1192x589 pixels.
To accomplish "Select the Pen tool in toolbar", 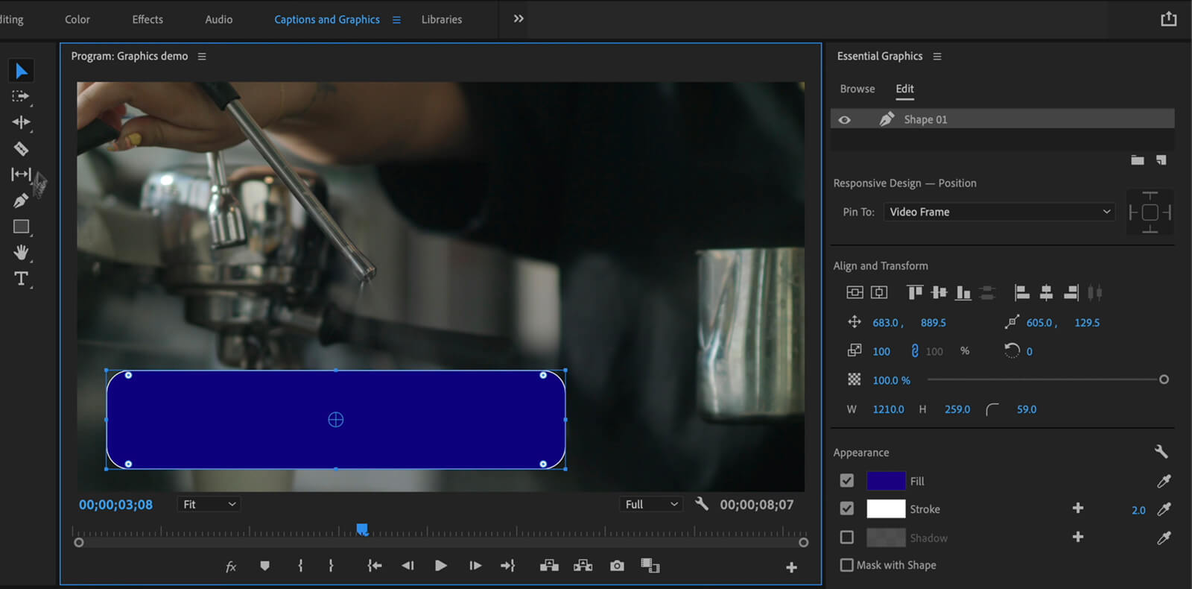I will pyautogui.click(x=20, y=201).
